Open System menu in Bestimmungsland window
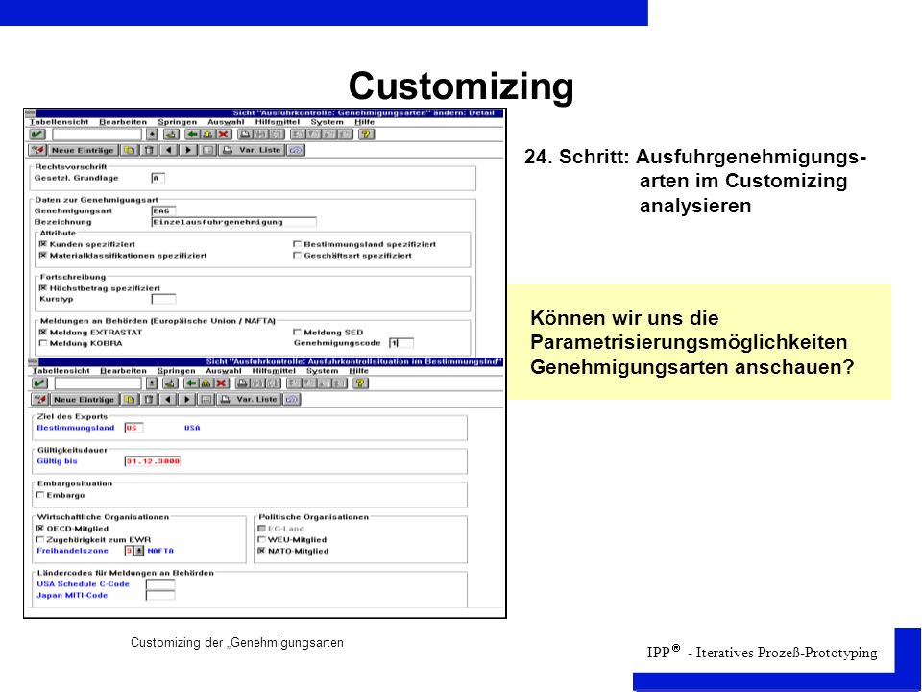 (323, 371)
